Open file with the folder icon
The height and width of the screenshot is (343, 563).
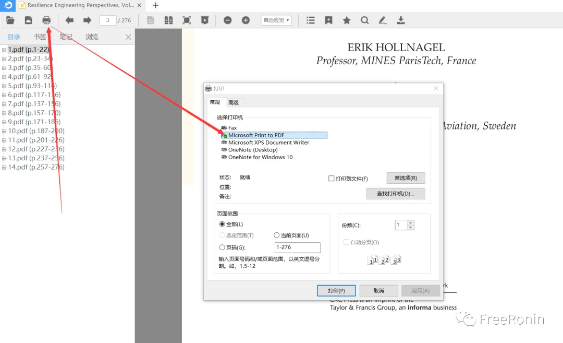(x=10, y=20)
